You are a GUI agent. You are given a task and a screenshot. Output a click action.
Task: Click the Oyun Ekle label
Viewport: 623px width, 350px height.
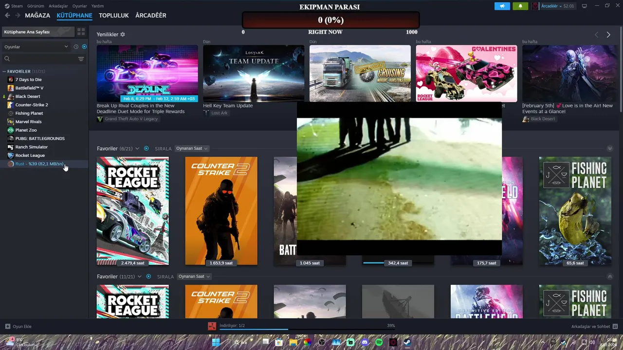22,326
